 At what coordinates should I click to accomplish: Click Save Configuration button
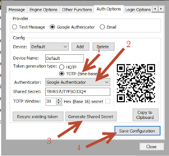pos(137,131)
